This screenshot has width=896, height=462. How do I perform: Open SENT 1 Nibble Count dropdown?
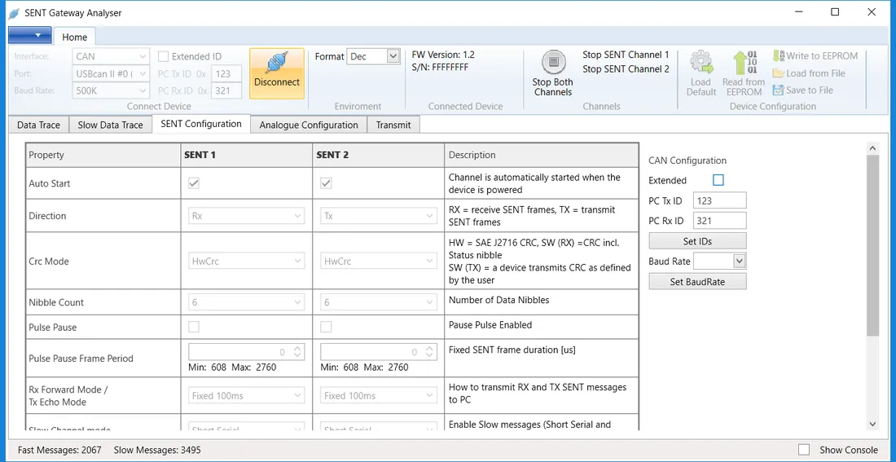(x=247, y=302)
